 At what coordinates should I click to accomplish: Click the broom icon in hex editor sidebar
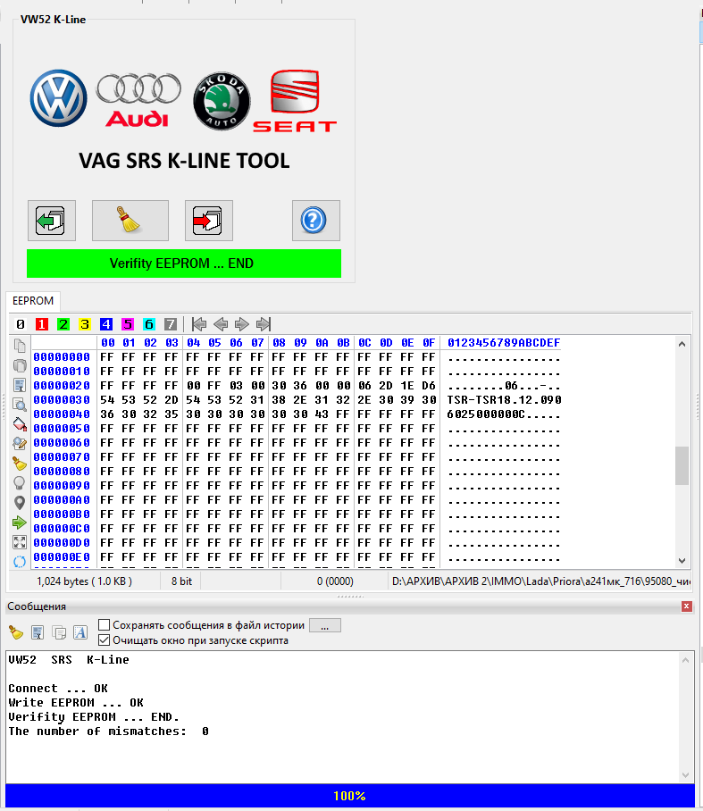click(20, 464)
